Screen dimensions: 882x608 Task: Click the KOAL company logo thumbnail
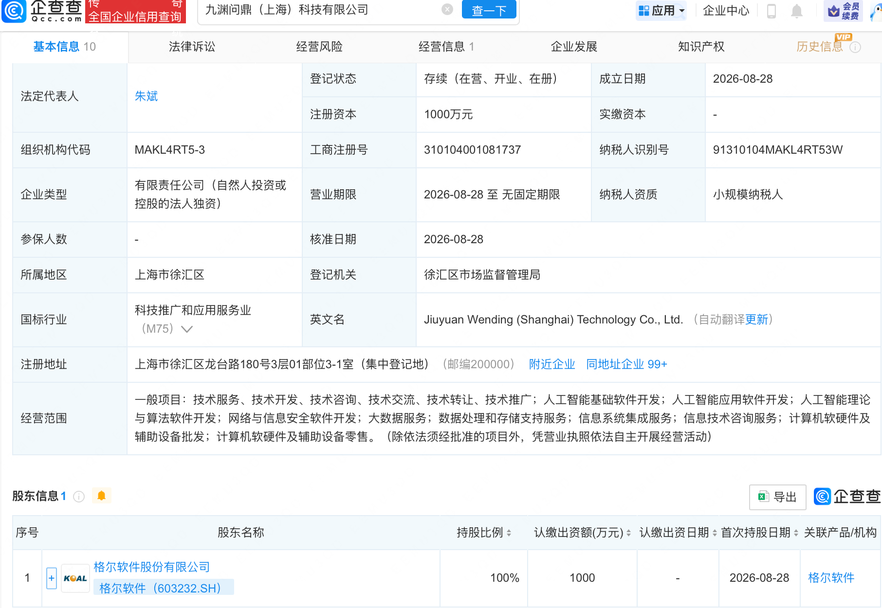75,578
